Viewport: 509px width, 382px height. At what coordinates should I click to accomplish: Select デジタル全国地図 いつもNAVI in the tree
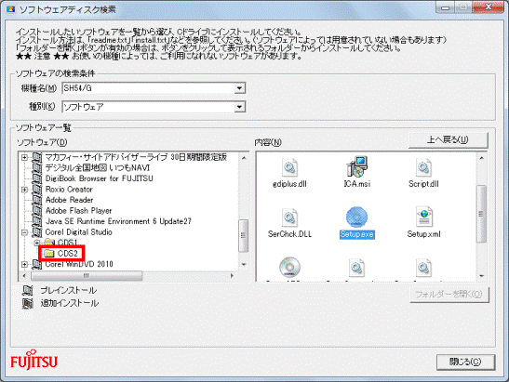tap(98, 167)
